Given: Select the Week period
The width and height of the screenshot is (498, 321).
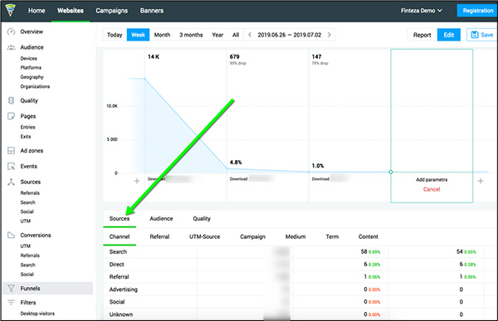Looking at the screenshot, I should pyautogui.click(x=138, y=35).
